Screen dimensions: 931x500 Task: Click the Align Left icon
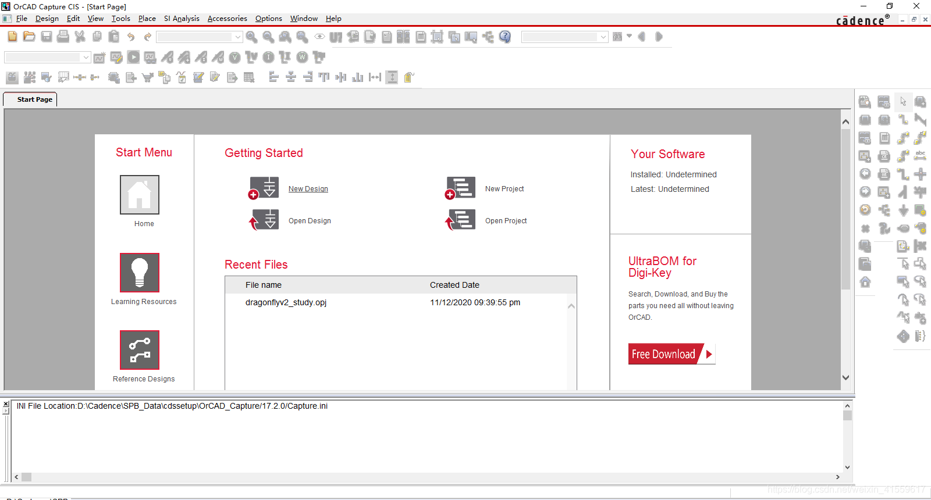click(274, 77)
